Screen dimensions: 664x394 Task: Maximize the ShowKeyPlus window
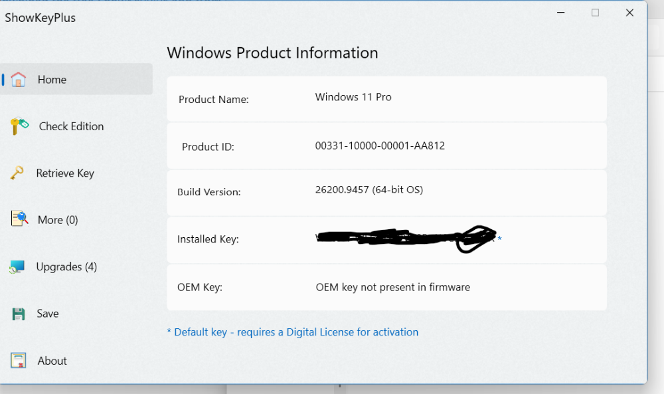point(595,13)
